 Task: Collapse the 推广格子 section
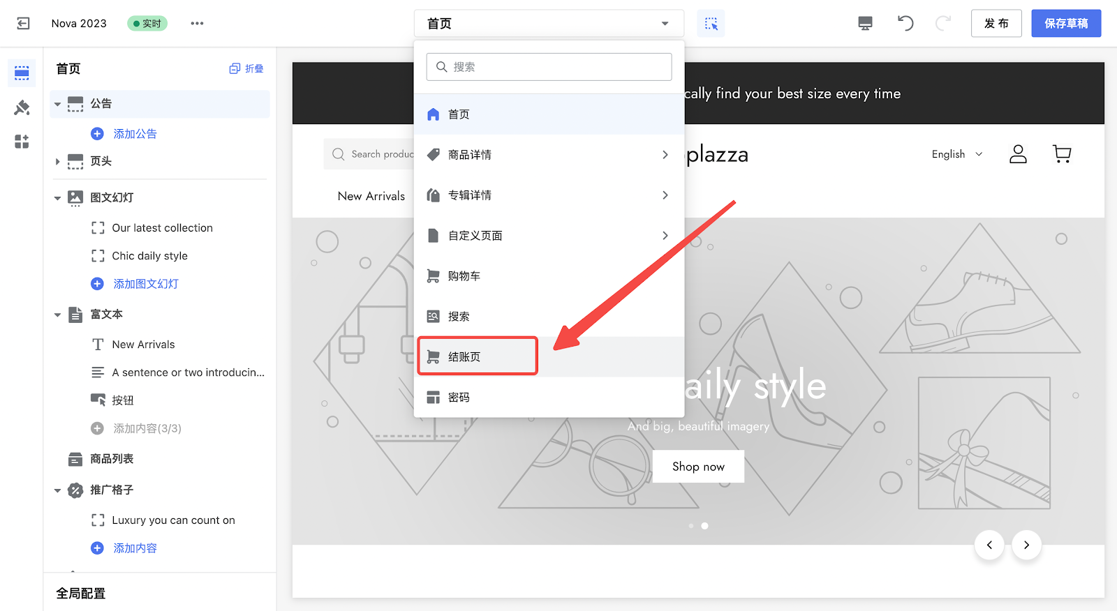(58, 491)
